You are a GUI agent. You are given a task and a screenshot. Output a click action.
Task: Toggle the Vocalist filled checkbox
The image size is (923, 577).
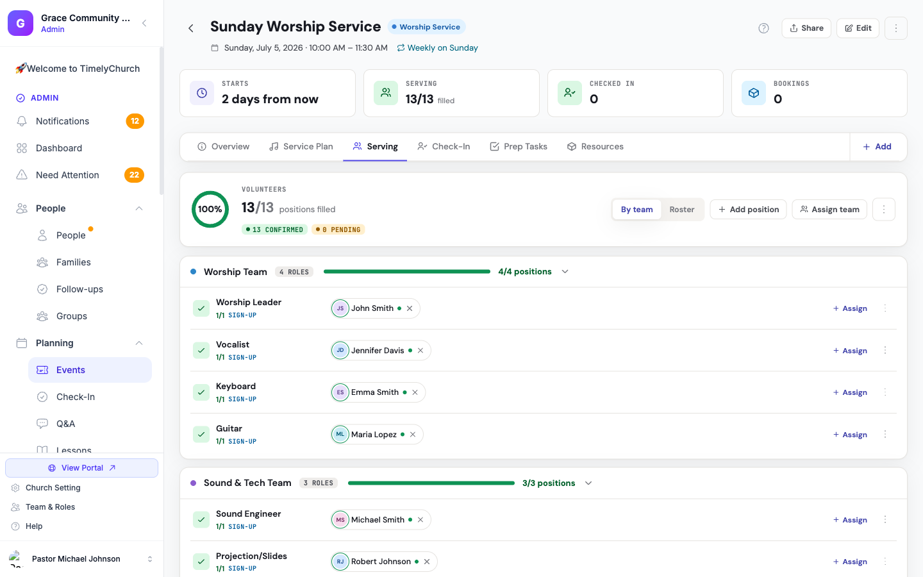click(201, 351)
